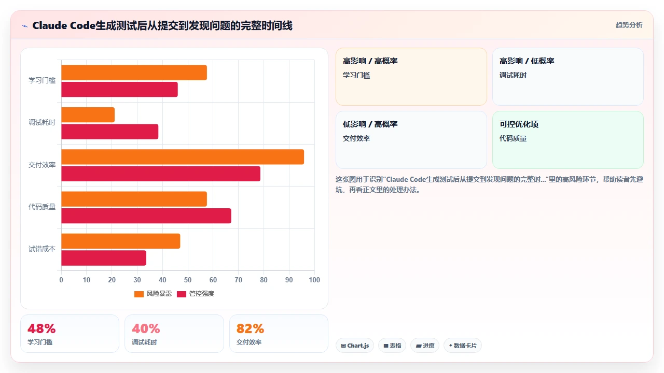Click the orange 调试耗时 risk bar

tap(88, 115)
